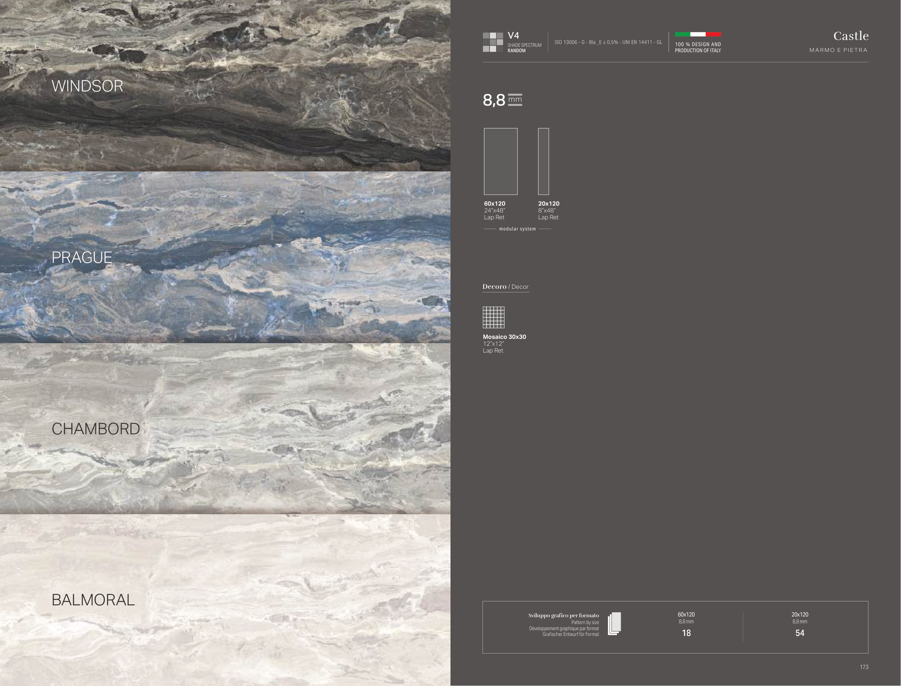Click page number 173

(864, 667)
